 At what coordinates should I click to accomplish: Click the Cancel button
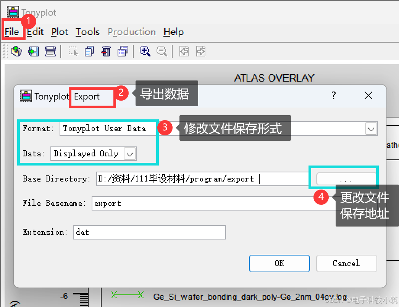point(346,263)
